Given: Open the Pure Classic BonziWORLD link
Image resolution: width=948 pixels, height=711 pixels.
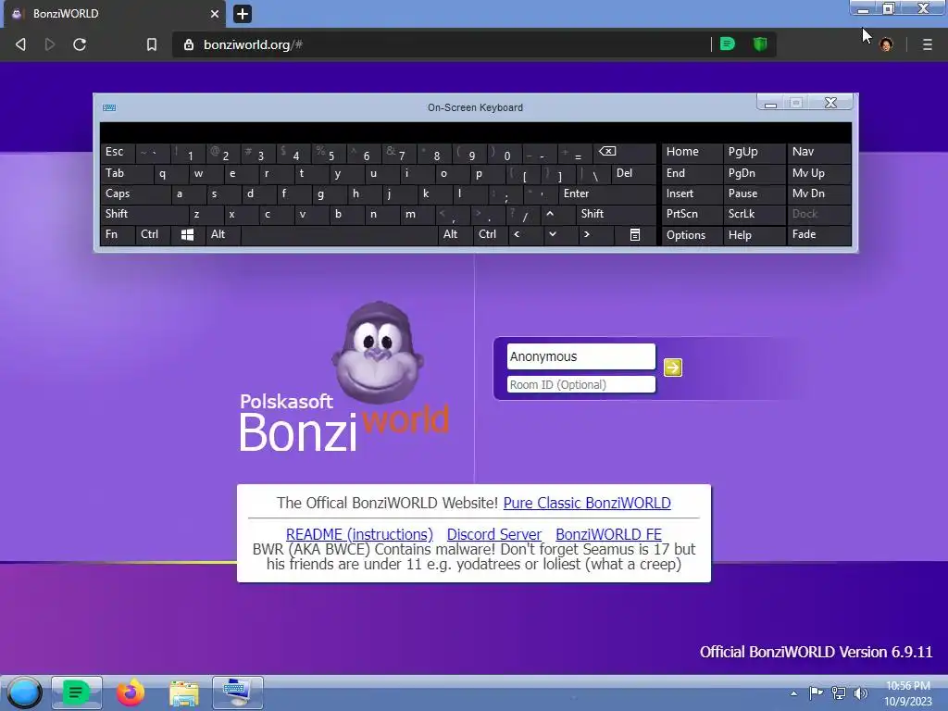Looking at the screenshot, I should (586, 503).
